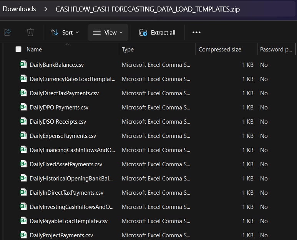Click the DailyCurrencyRatesLoadTemplat... file name
297x240 pixels.
pyautogui.click(x=73, y=79)
